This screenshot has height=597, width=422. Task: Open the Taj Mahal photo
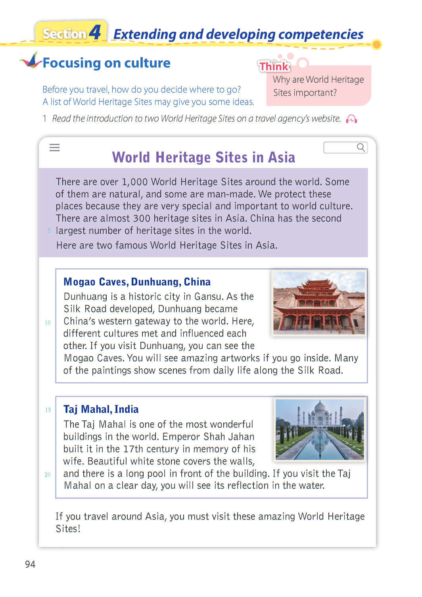(x=320, y=429)
